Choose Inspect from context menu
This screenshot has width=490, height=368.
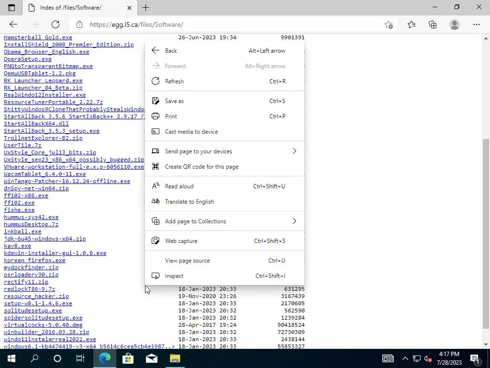[225, 276]
